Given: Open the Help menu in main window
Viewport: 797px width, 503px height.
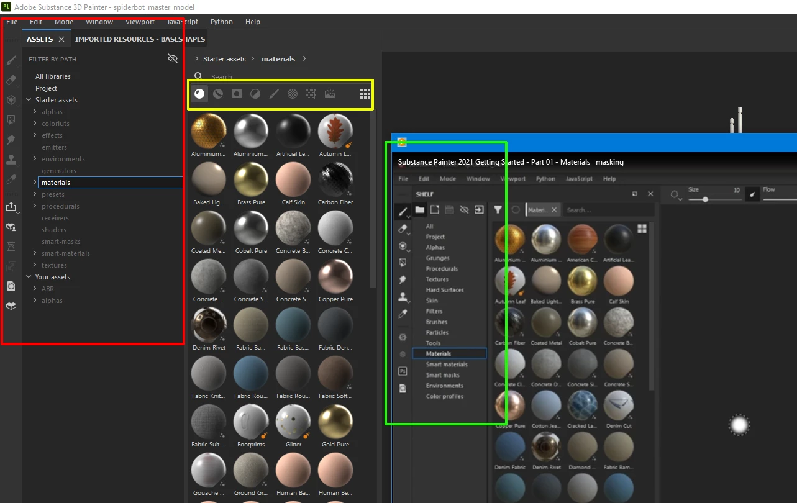Looking at the screenshot, I should point(253,22).
